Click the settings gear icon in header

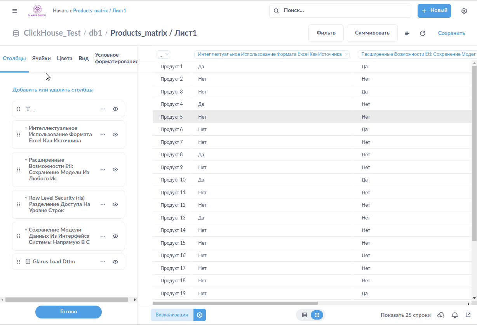[x=464, y=11]
